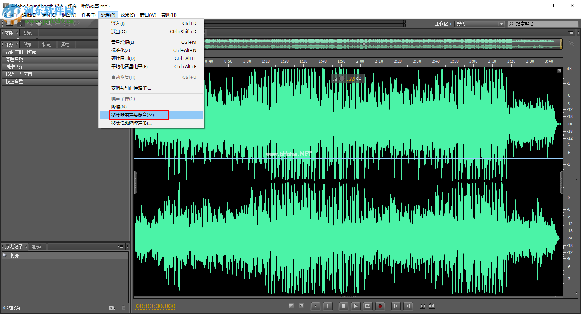Click the Fade Out icon
The height and width of the screenshot is (314, 581).
pyautogui.click(x=301, y=306)
